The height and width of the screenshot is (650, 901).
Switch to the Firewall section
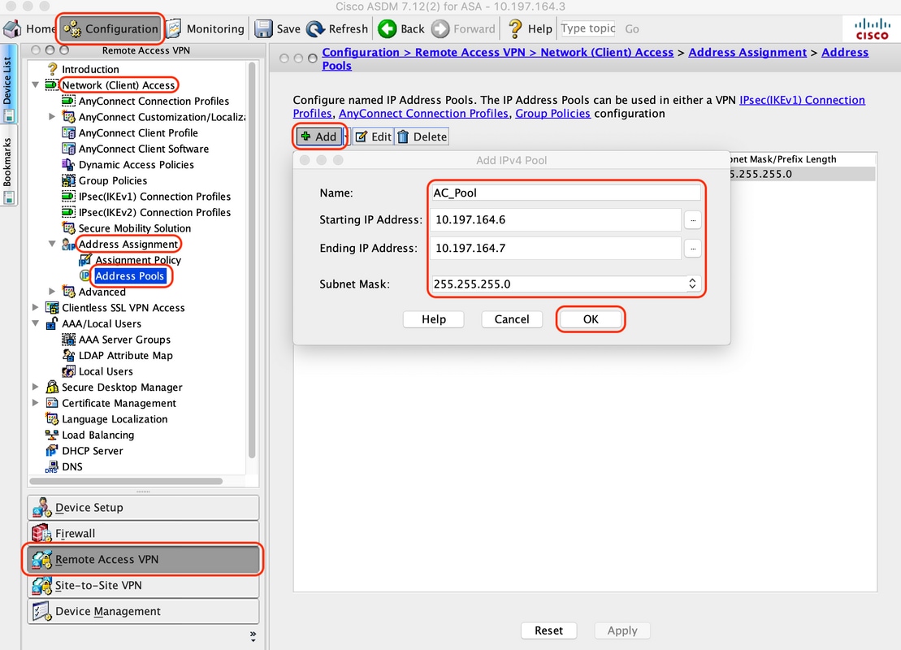click(143, 533)
